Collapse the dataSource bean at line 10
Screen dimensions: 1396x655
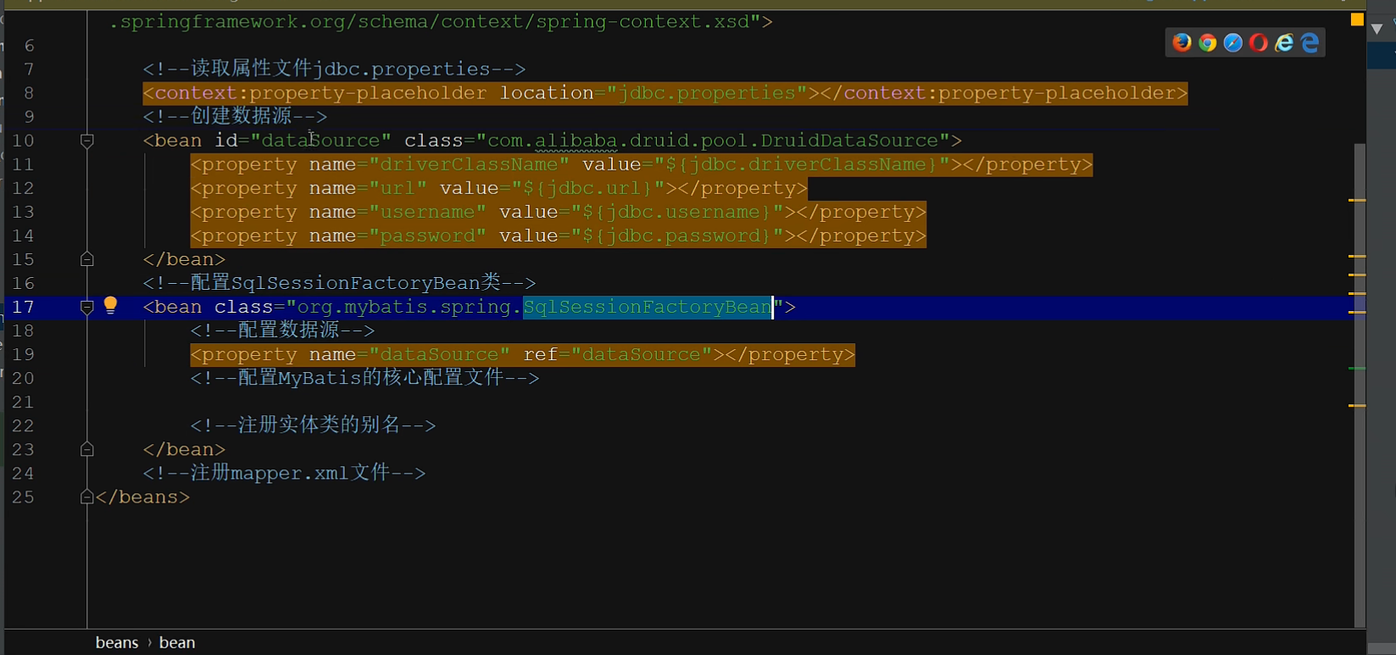point(86,141)
